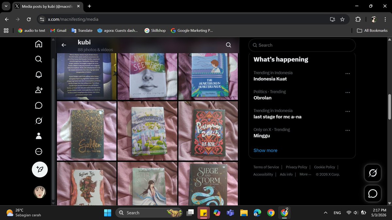Open Chrome profile avatar
Screen dimensions: 392x220
click(374, 19)
